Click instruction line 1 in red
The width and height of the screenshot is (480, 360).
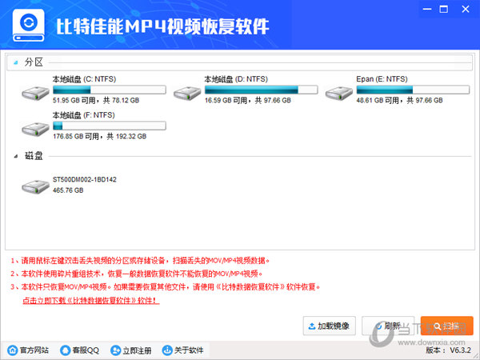tap(140, 261)
